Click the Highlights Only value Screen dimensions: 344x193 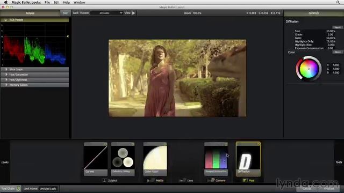tap(331, 41)
